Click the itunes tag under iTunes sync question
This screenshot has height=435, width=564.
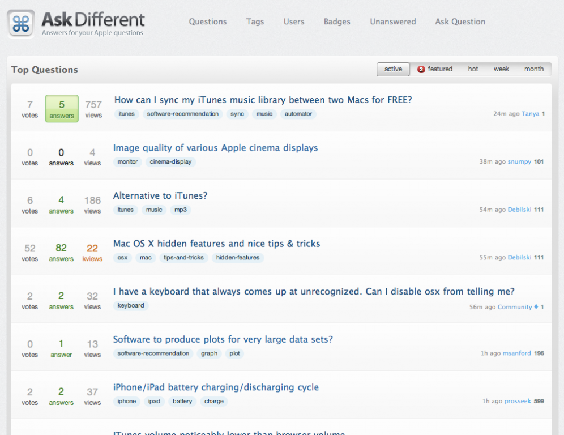click(127, 114)
